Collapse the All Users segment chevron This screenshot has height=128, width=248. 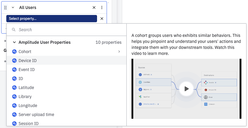click(13, 7)
